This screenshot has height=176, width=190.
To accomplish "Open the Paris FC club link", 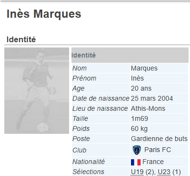I will (x=158, y=150).
